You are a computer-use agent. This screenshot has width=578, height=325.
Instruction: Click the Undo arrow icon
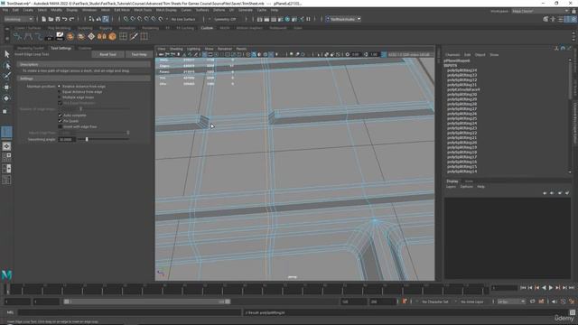65,19
